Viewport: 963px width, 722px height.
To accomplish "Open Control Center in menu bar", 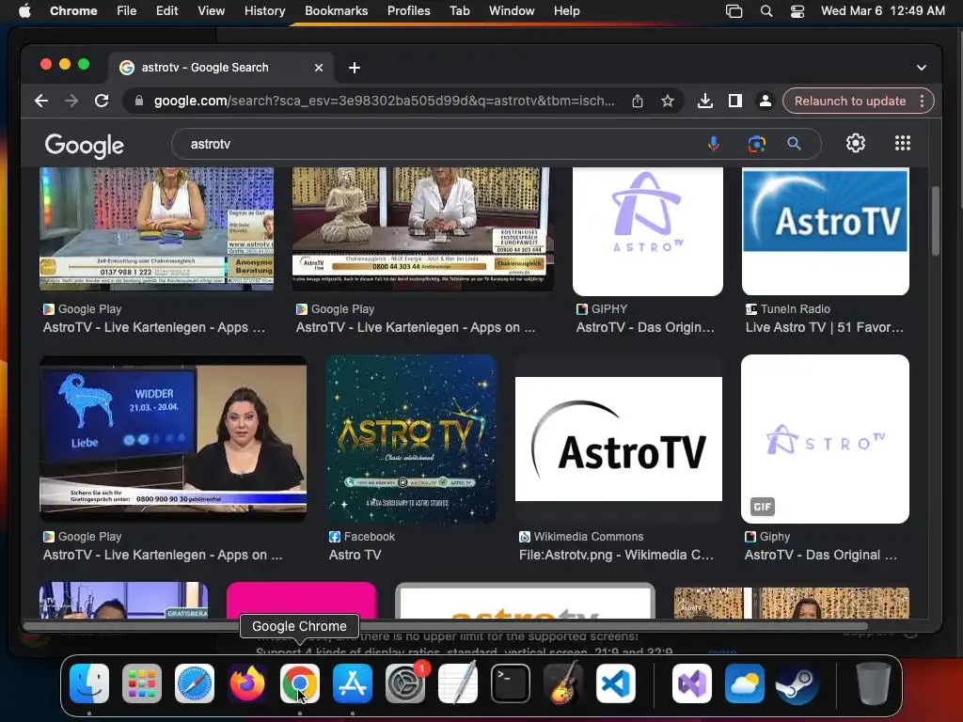I will pyautogui.click(x=797, y=10).
